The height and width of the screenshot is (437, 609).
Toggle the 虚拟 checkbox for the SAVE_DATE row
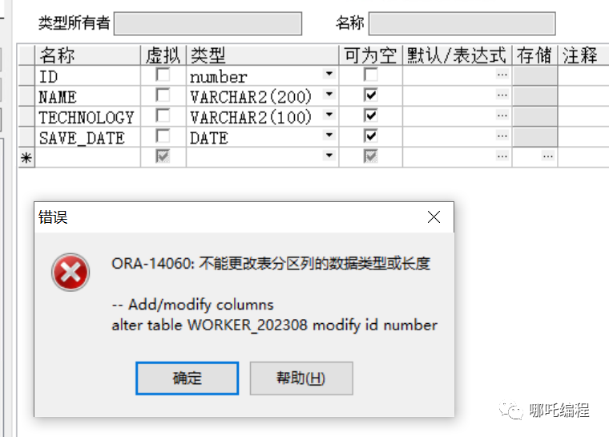[163, 136]
